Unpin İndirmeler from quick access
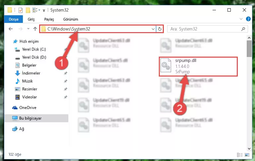The height and width of the screenshot is (161, 255). click(65, 73)
